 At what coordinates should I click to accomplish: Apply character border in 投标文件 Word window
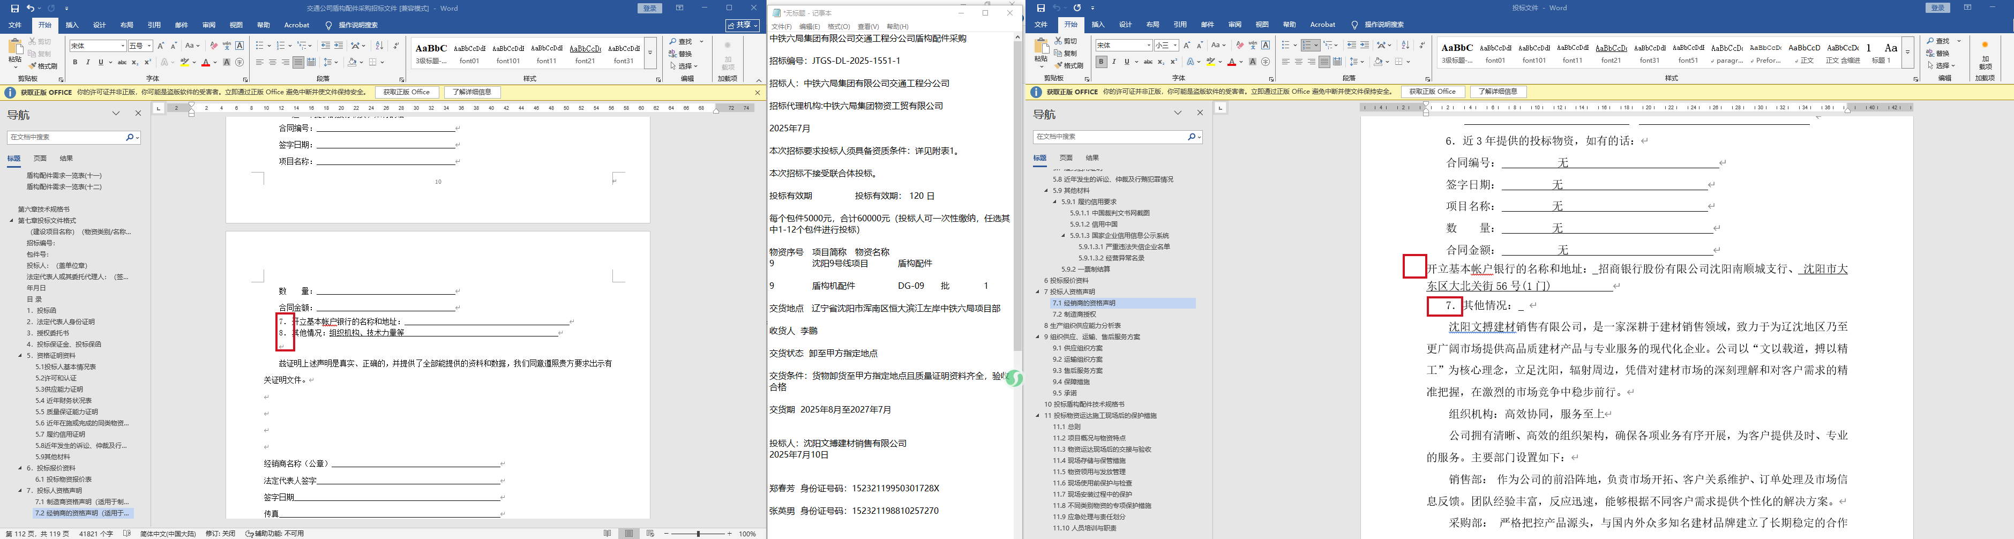point(1266,46)
